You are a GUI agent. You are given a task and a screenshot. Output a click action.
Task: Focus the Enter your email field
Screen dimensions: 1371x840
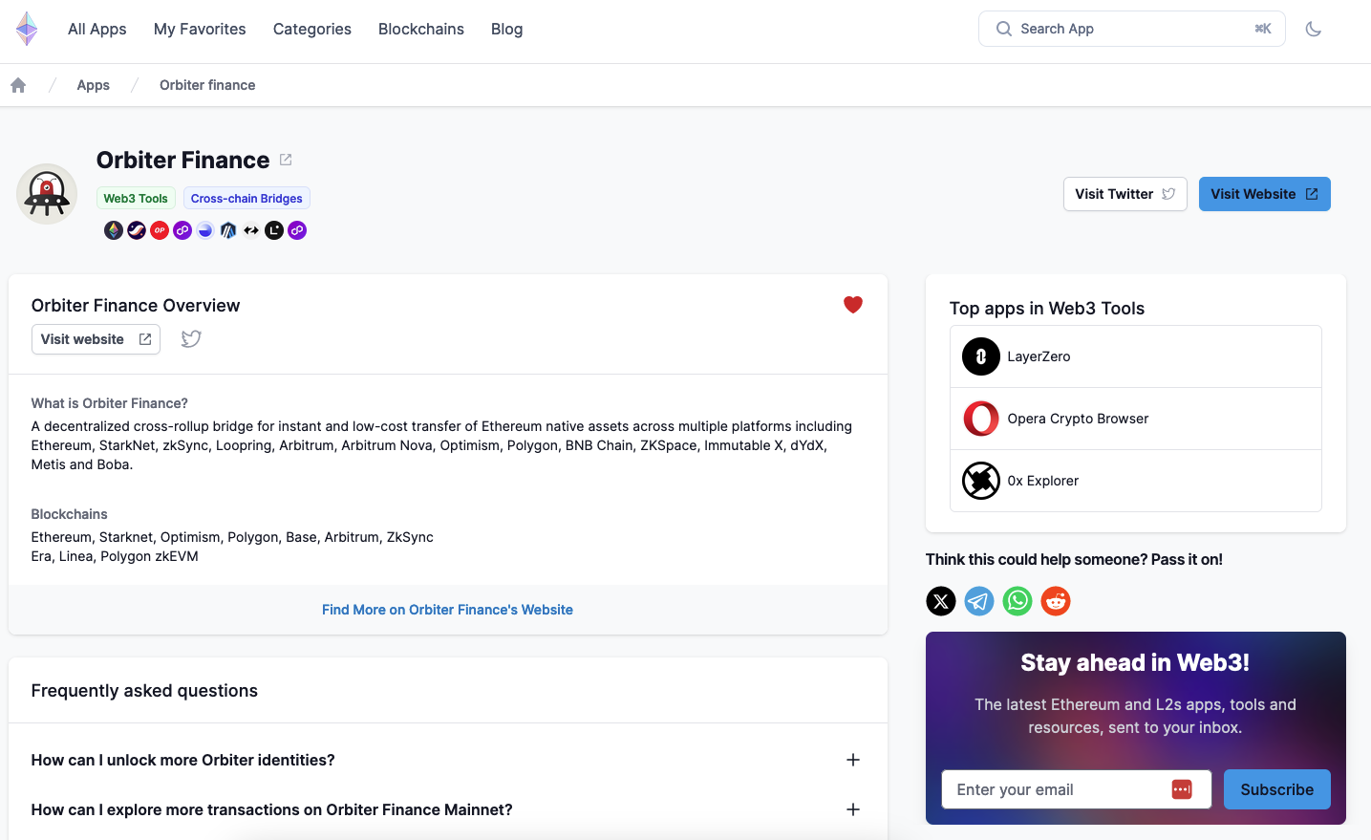[x=1077, y=789]
